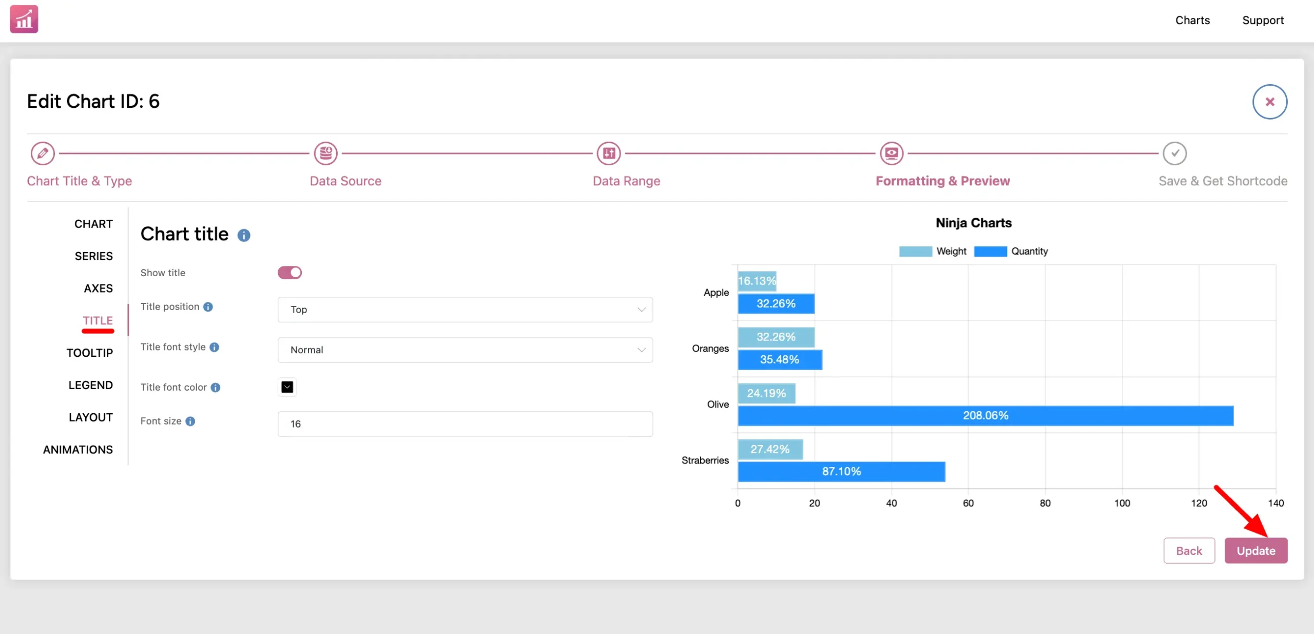Go to Data Range step label
This screenshot has height=634, width=1314.
[626, 181]
